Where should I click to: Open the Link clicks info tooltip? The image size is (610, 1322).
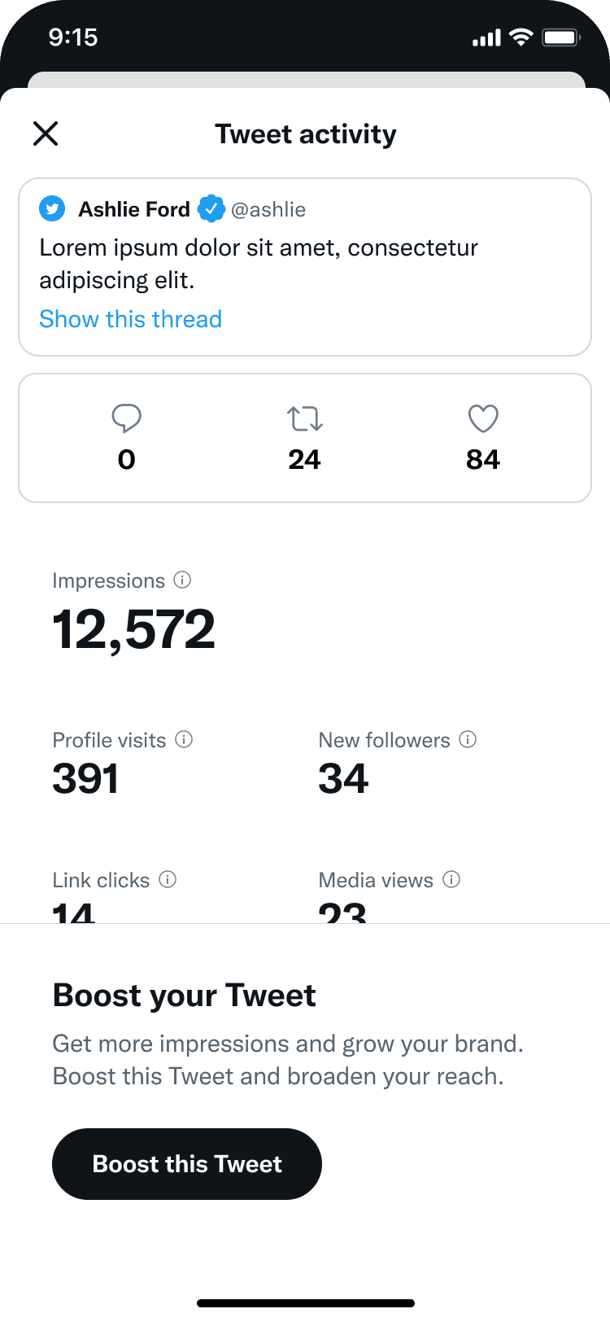pos(168,879)
